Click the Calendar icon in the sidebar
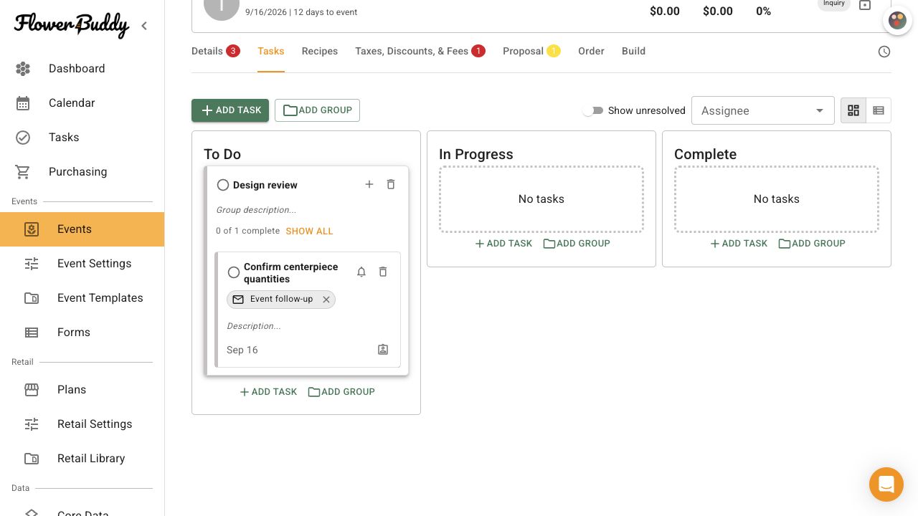Screen dimensions: 918x516 tap(23, 103)
